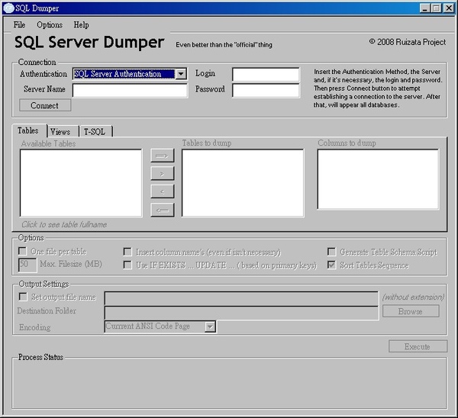The width and height of the screenshot is (458, 418).
Task: Click the SQL Dumper title bar icon
Action: [8, 8]
